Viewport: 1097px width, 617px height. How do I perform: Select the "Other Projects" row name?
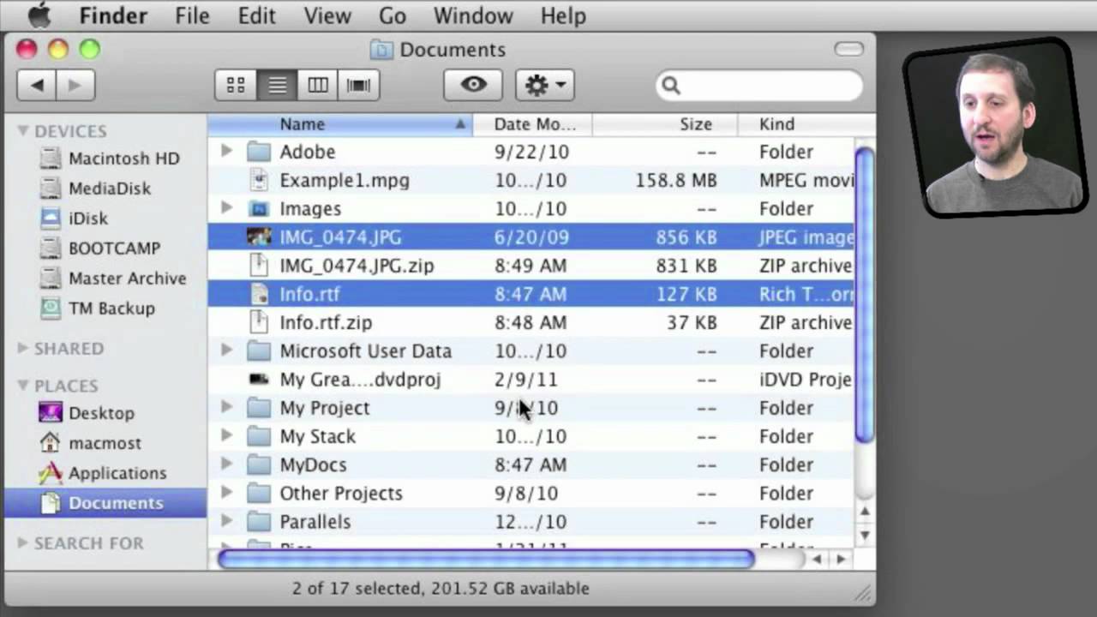tap(340, 493)
